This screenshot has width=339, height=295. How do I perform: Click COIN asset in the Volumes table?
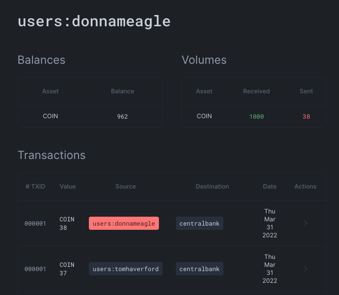[204, 116]
